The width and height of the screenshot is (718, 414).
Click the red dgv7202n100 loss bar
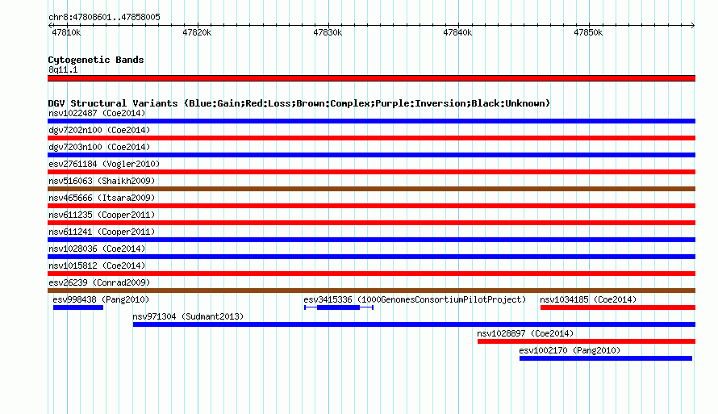(371, 138)
